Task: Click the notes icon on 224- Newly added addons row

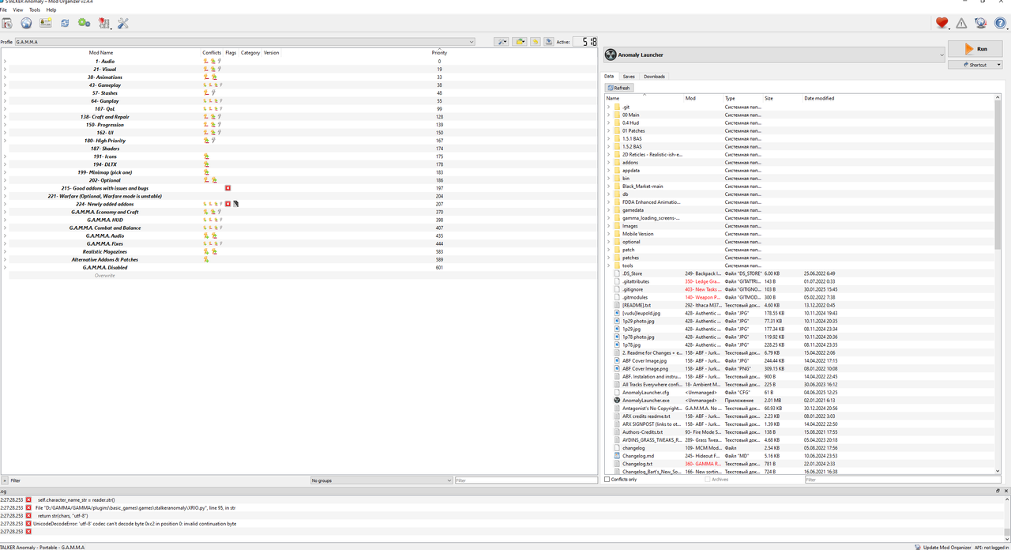Action: 235,204
